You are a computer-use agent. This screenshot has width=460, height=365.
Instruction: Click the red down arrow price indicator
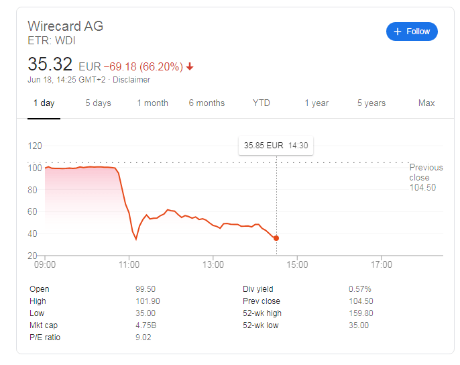tap(190, 66)
